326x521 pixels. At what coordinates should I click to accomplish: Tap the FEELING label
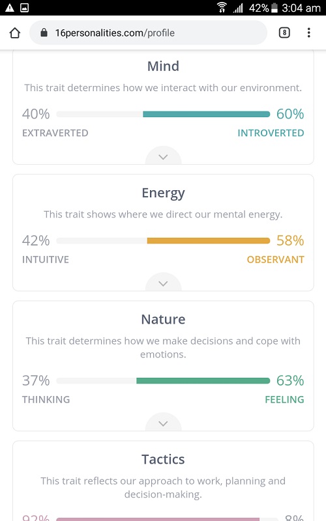click(x=284, y=399)
